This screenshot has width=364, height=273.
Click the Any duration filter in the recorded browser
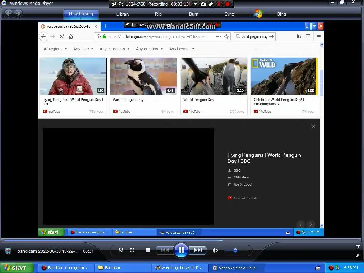(x=150, y=49)
